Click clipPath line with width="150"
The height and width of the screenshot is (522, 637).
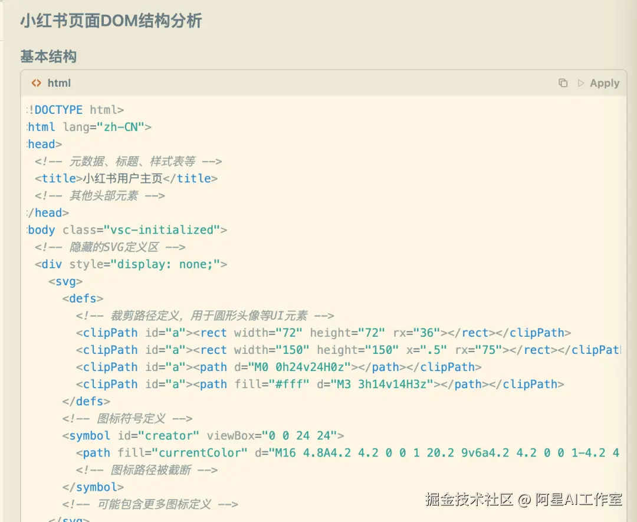tap(348, 350)
